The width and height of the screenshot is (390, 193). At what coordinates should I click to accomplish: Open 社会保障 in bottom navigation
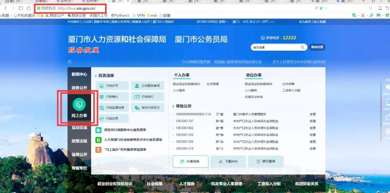155,184
